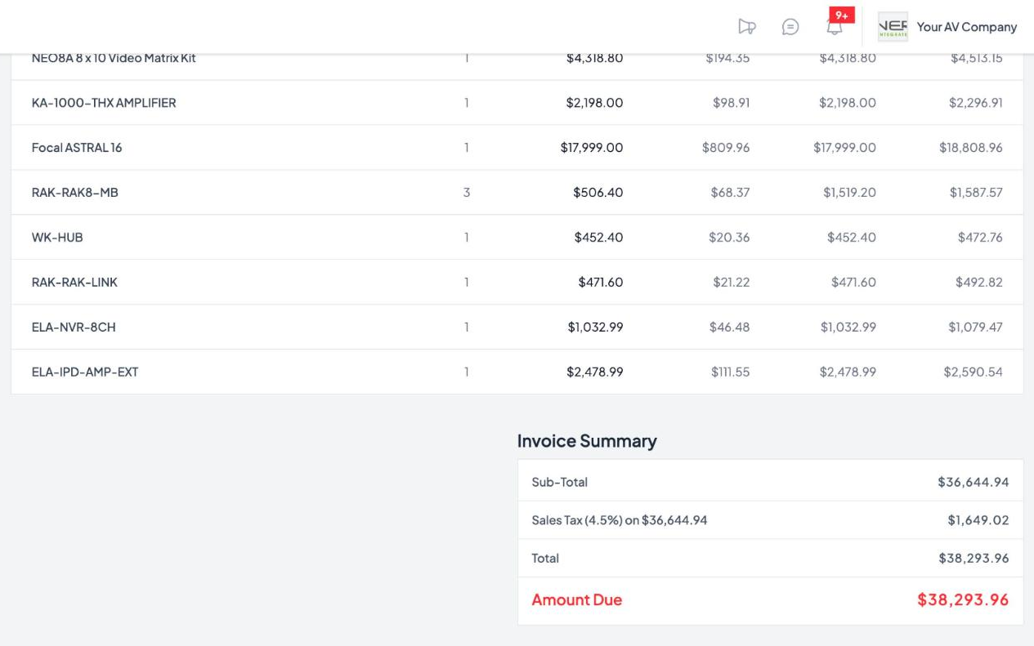Click the $20.36 tax amount
The image size is (1034, 646).
pos(729,238)
